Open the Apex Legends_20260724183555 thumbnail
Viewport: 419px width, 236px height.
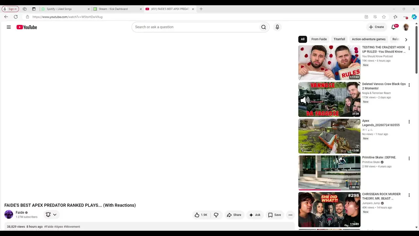point(329,136)
